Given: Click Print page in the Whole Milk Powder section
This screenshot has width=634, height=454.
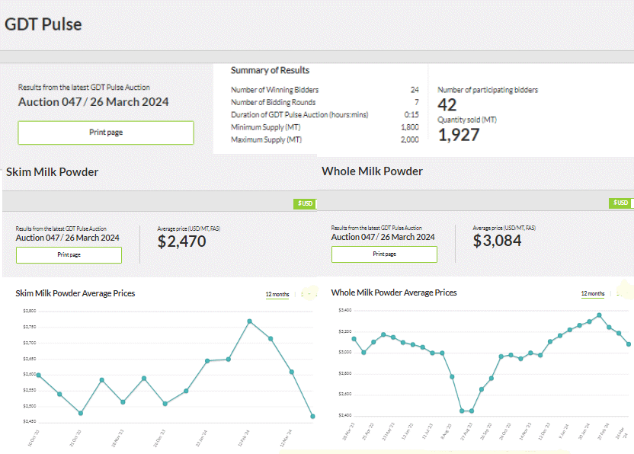Looking at the screenshot, I should [384, 254].
